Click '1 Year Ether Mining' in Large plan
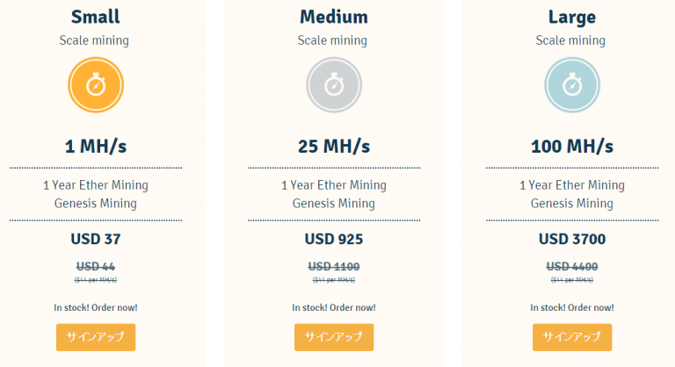 572,185
